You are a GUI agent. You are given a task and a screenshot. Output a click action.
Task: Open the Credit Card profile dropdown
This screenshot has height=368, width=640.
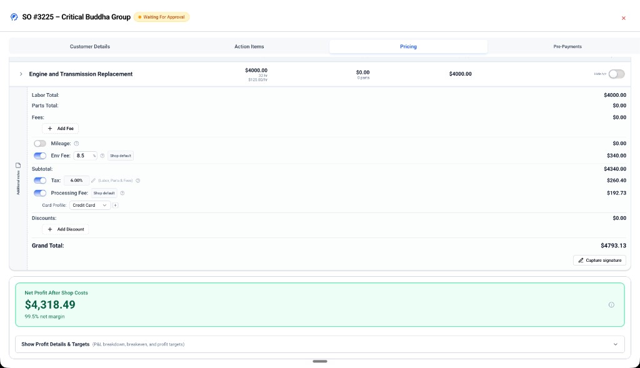point(90,205)
